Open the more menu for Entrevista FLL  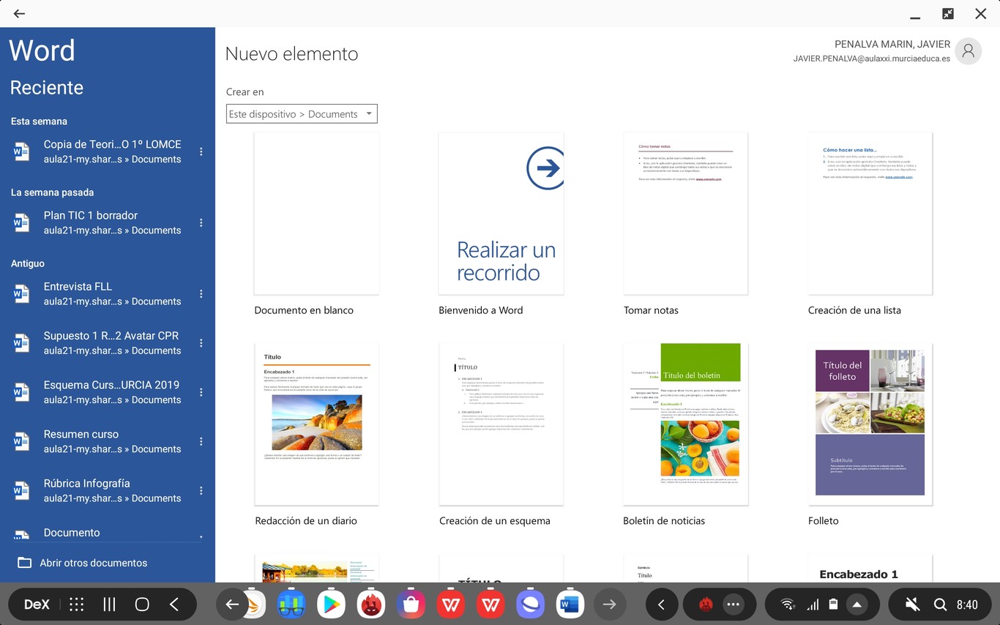(201, 293)
